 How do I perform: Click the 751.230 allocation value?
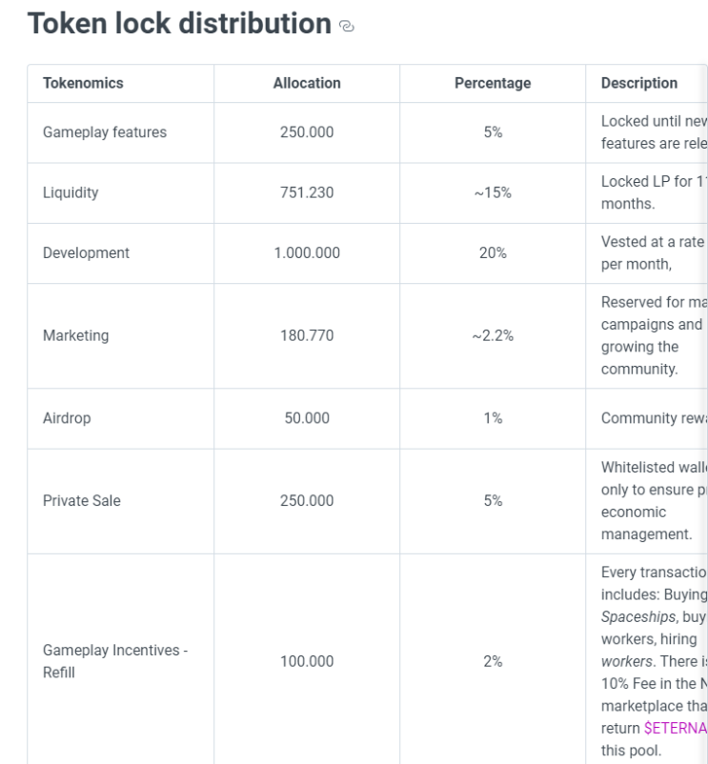[x=307, y=192]
